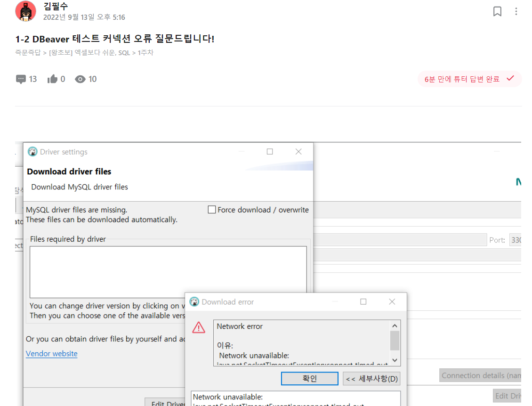Click the Network error text in dialog

[x=240, y=326]
